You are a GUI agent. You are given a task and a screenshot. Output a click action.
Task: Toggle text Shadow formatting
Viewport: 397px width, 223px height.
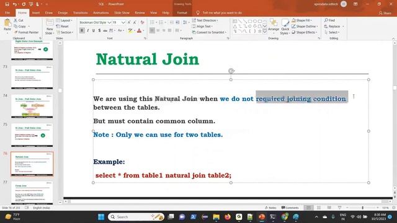[x=99, y=30]
